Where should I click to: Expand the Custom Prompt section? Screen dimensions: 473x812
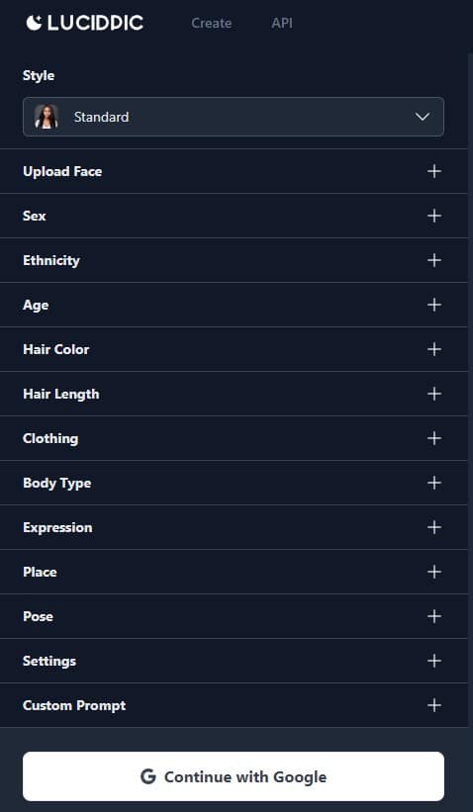click(234, 705)
